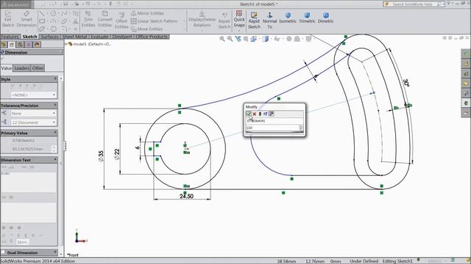Expand the Dual Dimension section

[55, 252]
